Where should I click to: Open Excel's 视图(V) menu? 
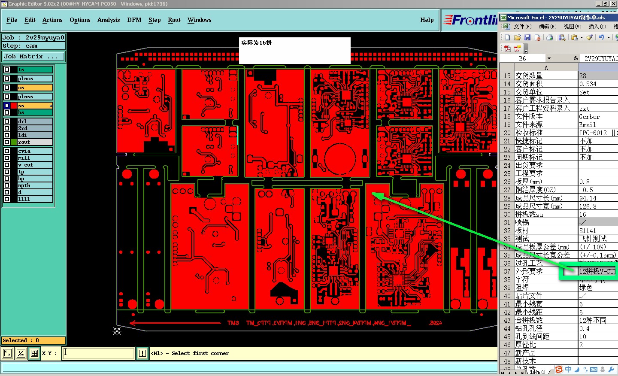pos(572,27)
